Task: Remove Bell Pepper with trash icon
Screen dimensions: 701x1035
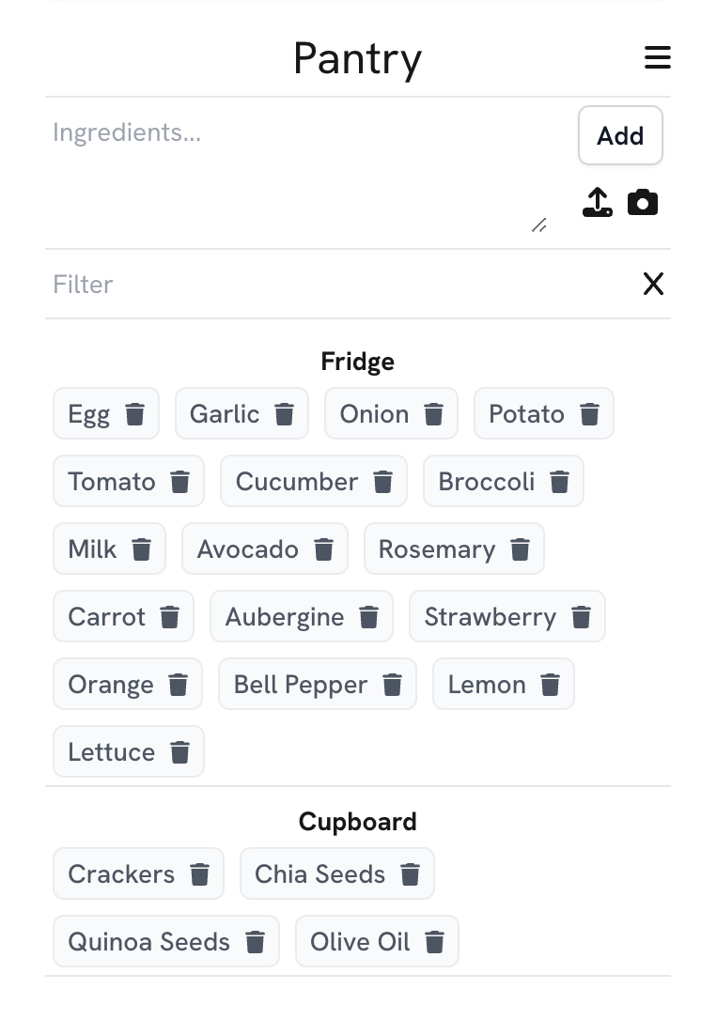Action: pyautogui.click(x=393, y=685)
